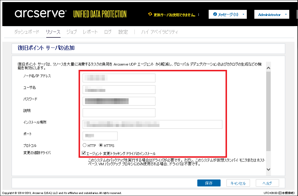
Task: Focus the ユーザ名 input field
Action: (119, 90)
